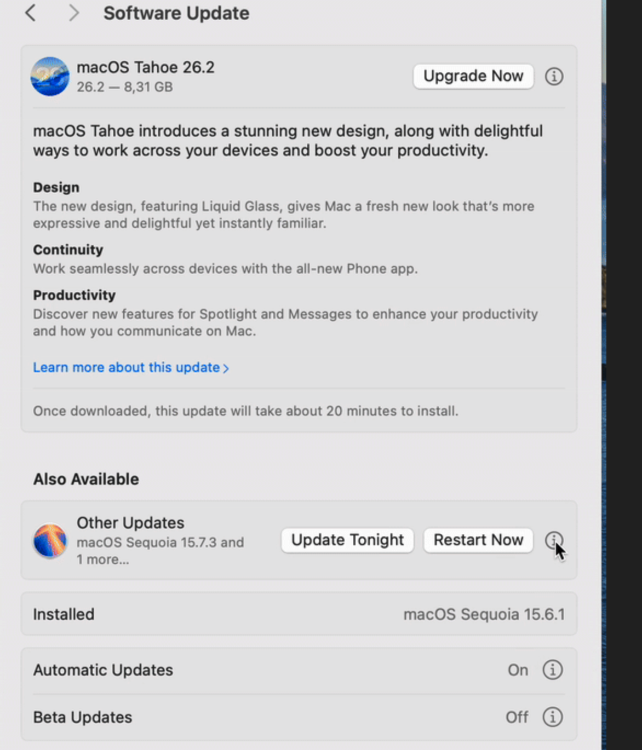Viewport: 642px width, 750px height.
Task: Click the Beta Updates Off value
Action: [517, 717]
